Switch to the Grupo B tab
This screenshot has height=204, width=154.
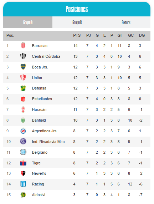pos(77,22)
